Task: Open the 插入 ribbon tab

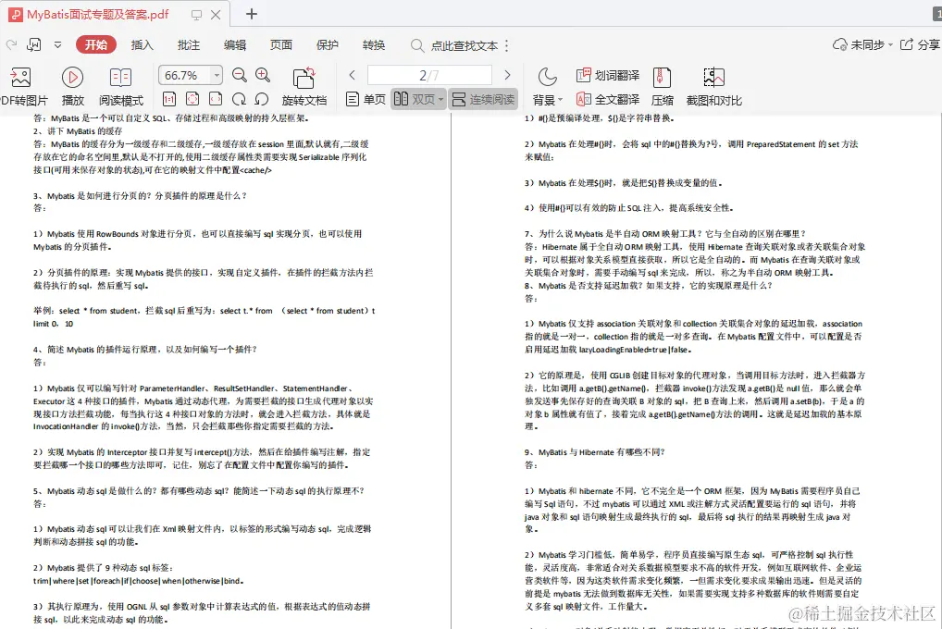Action: (142, 45)
